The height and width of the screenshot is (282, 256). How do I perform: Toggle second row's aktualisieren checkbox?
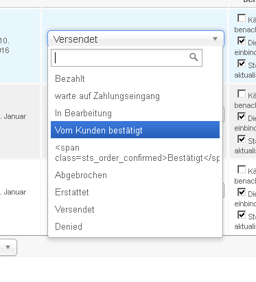[x=242, y=139]
